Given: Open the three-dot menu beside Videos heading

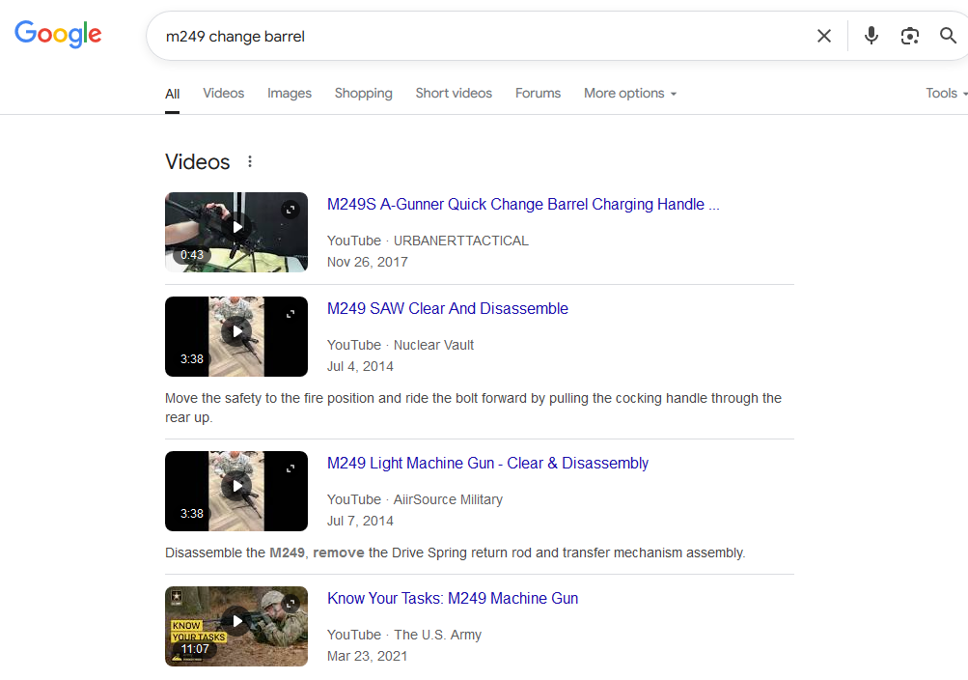Looking at the screenshot, I should click(x=249, y=162).
